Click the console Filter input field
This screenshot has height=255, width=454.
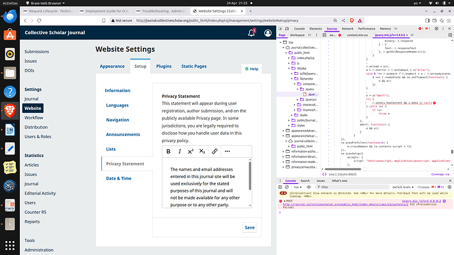(352, 187)
